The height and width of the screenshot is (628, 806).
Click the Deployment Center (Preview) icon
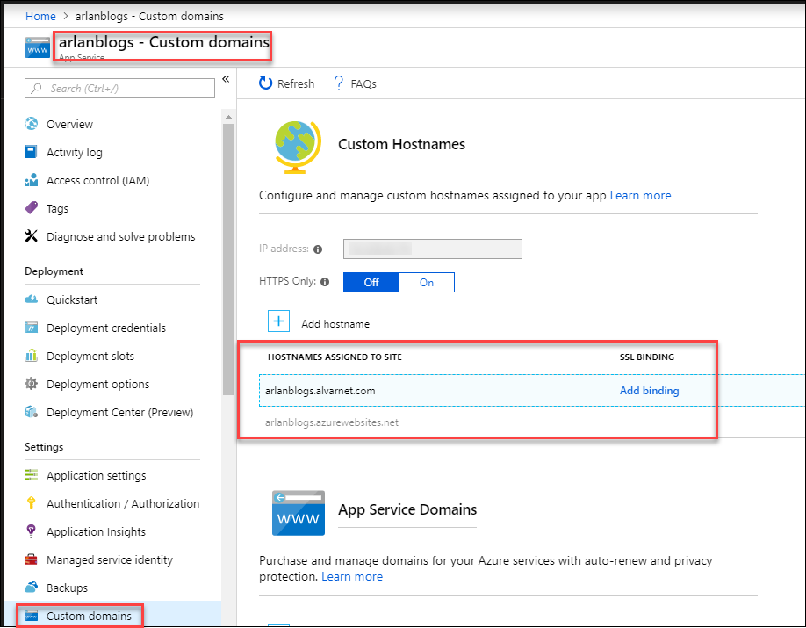pos(32,412)
